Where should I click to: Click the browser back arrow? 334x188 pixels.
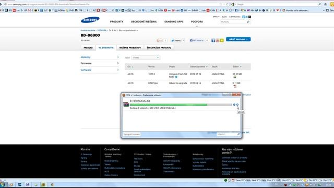point(1,4)
